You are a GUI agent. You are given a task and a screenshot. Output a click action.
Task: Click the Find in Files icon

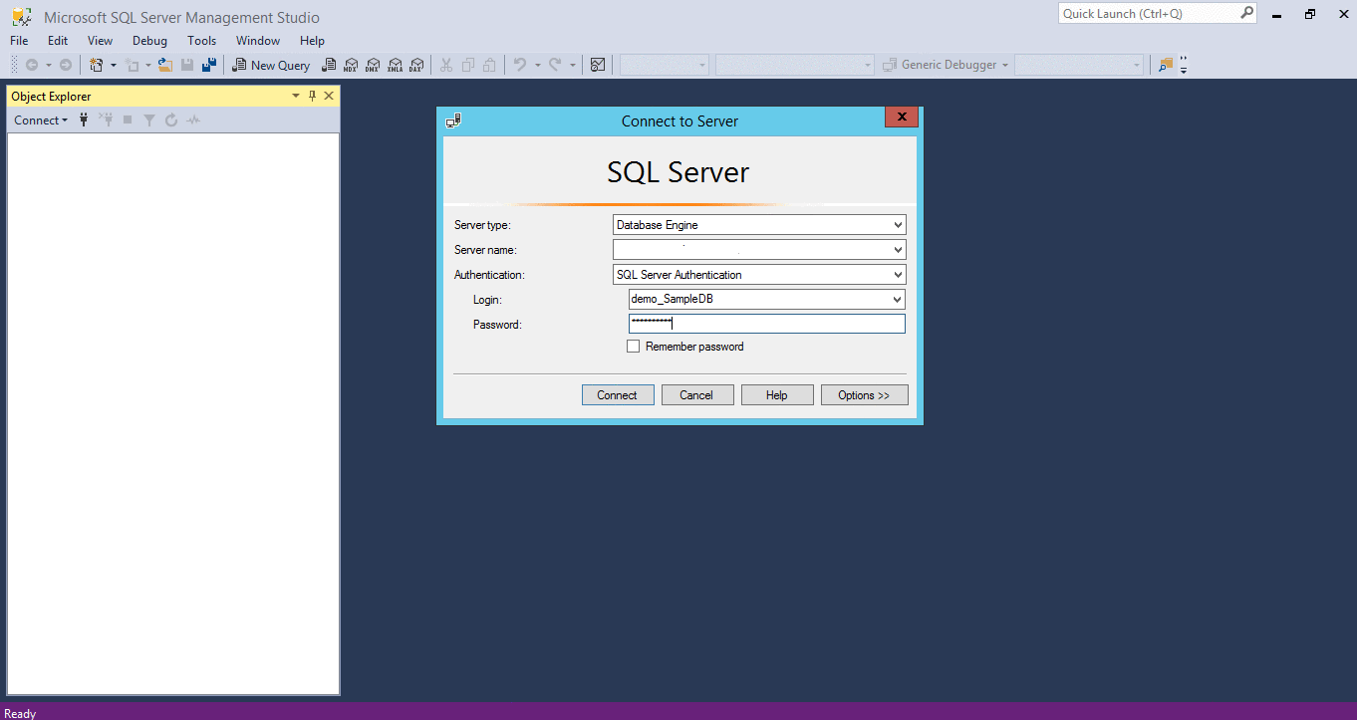click(1166, 65)
